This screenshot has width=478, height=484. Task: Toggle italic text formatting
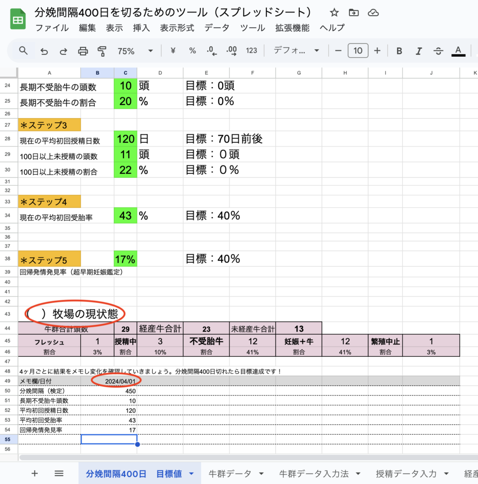coord(418,51)
